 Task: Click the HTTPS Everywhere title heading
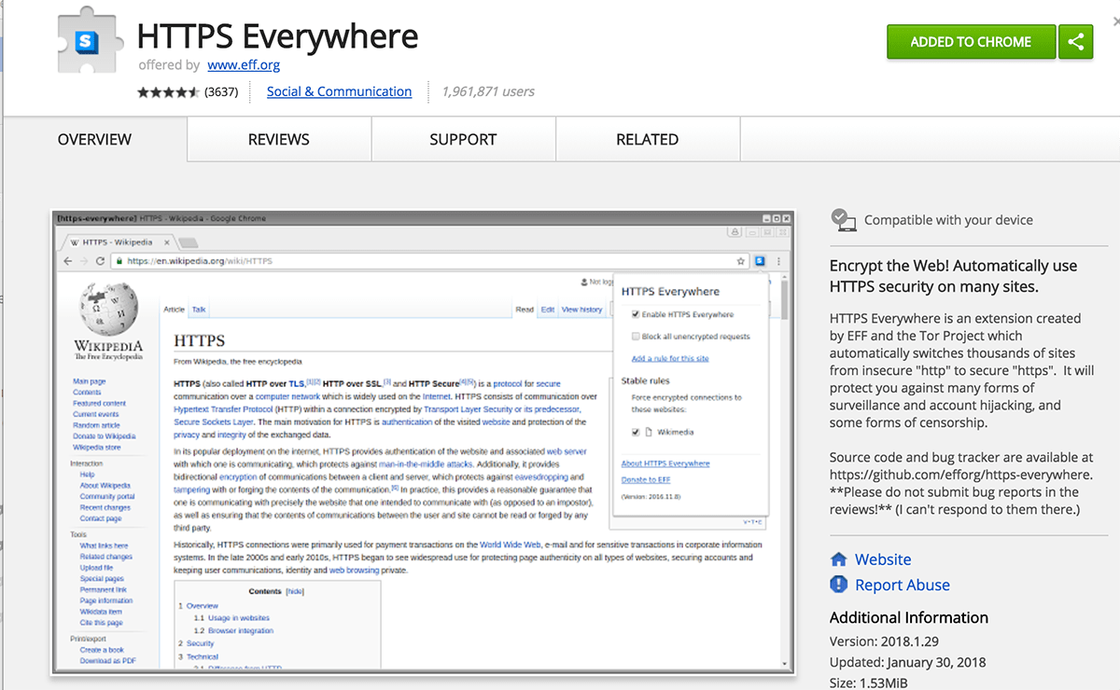click(x=277, y=36)
